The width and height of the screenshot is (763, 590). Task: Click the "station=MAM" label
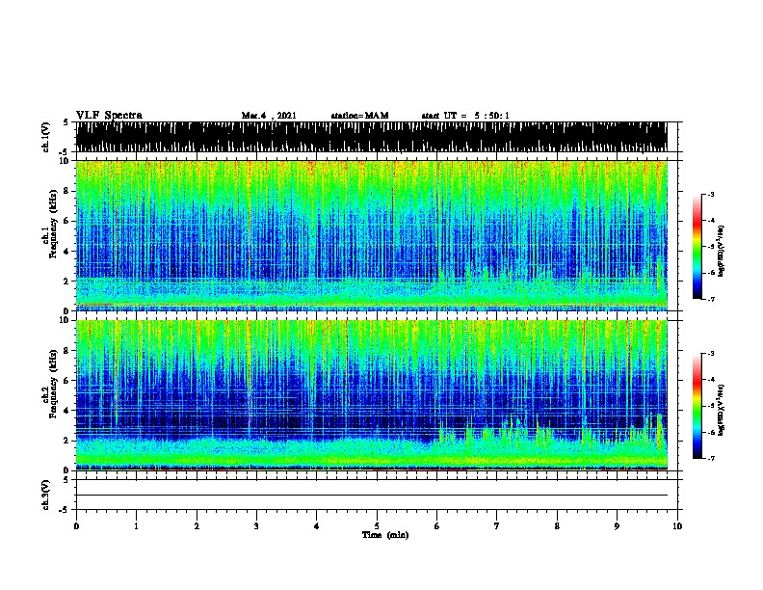(359, 116)
